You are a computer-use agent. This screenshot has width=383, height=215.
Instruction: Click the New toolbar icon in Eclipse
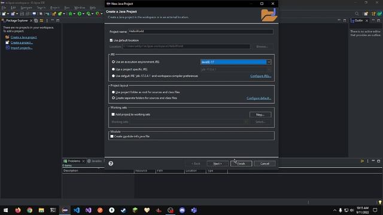point(4,14)
